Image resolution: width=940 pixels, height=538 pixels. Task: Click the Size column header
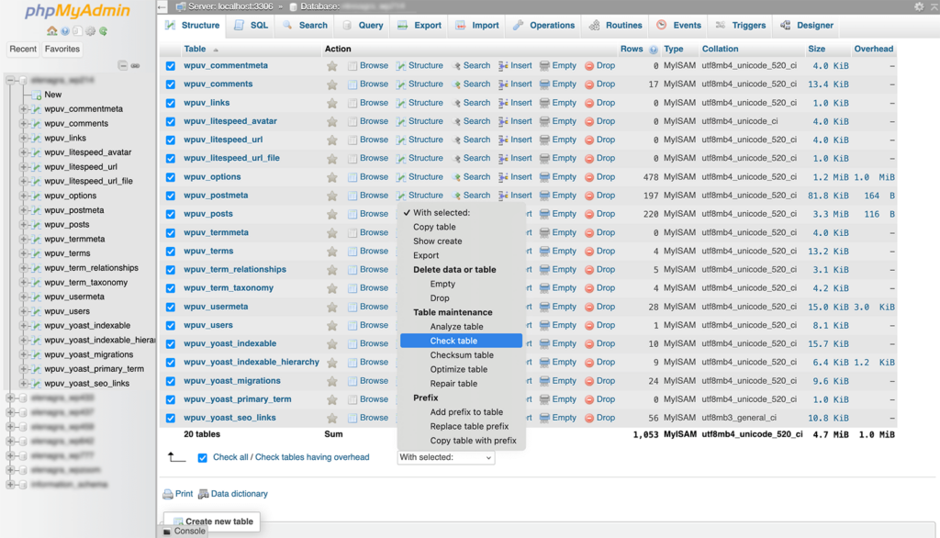click(x=816, y=50)
